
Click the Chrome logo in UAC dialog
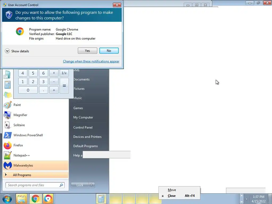pos(20,31)
